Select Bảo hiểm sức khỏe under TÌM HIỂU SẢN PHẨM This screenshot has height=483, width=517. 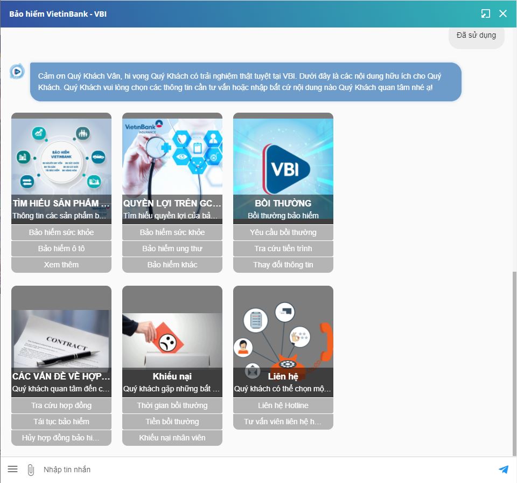61,232
